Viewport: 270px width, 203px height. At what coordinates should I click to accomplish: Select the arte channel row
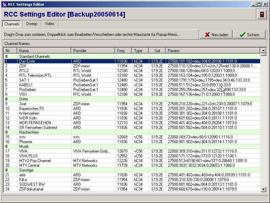point(132,175)
